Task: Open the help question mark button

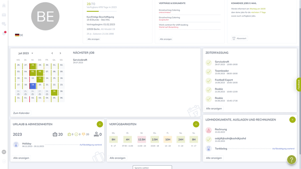Action: click(x=291, y=159)
